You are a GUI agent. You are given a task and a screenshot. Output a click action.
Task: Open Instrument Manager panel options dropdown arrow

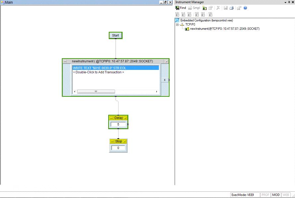coord(285,2)
